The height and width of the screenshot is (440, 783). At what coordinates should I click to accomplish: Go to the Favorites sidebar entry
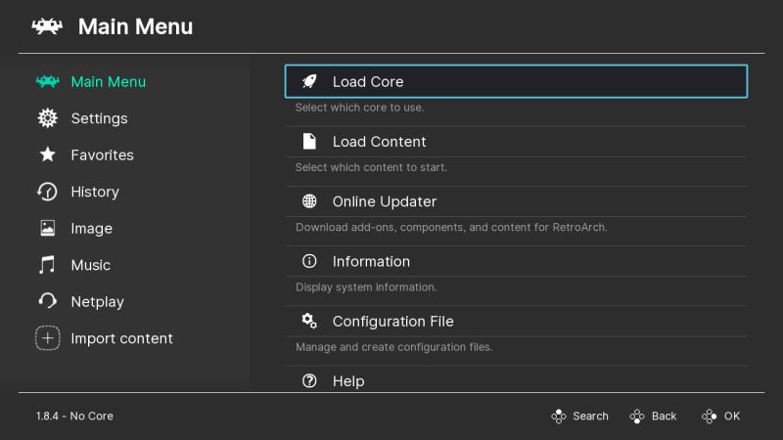[x=103, y=155]
